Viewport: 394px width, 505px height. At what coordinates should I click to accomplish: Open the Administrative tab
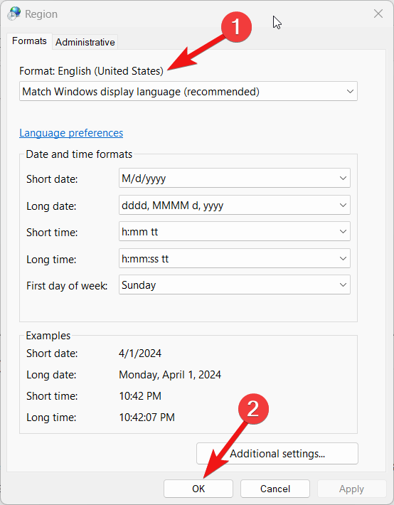[x=85, y=42]
